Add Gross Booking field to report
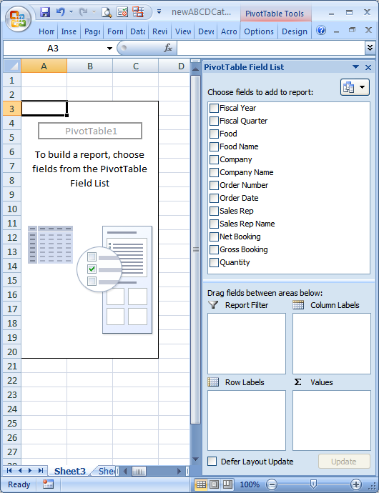This screenshot has height=493, width=379. [x=214, y=249]
